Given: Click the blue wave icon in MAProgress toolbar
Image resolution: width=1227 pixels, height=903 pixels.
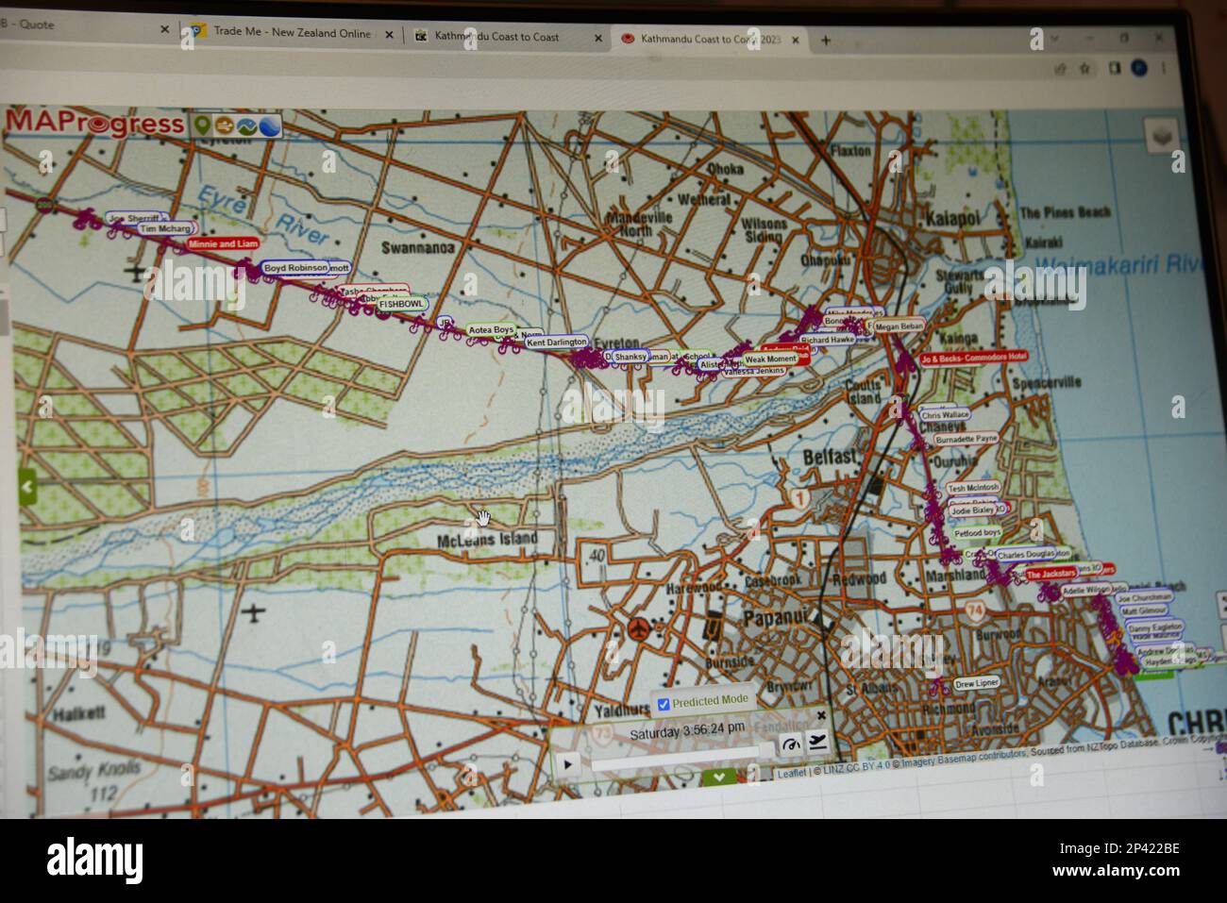Looking at the screenshot, I should (270, 126).
